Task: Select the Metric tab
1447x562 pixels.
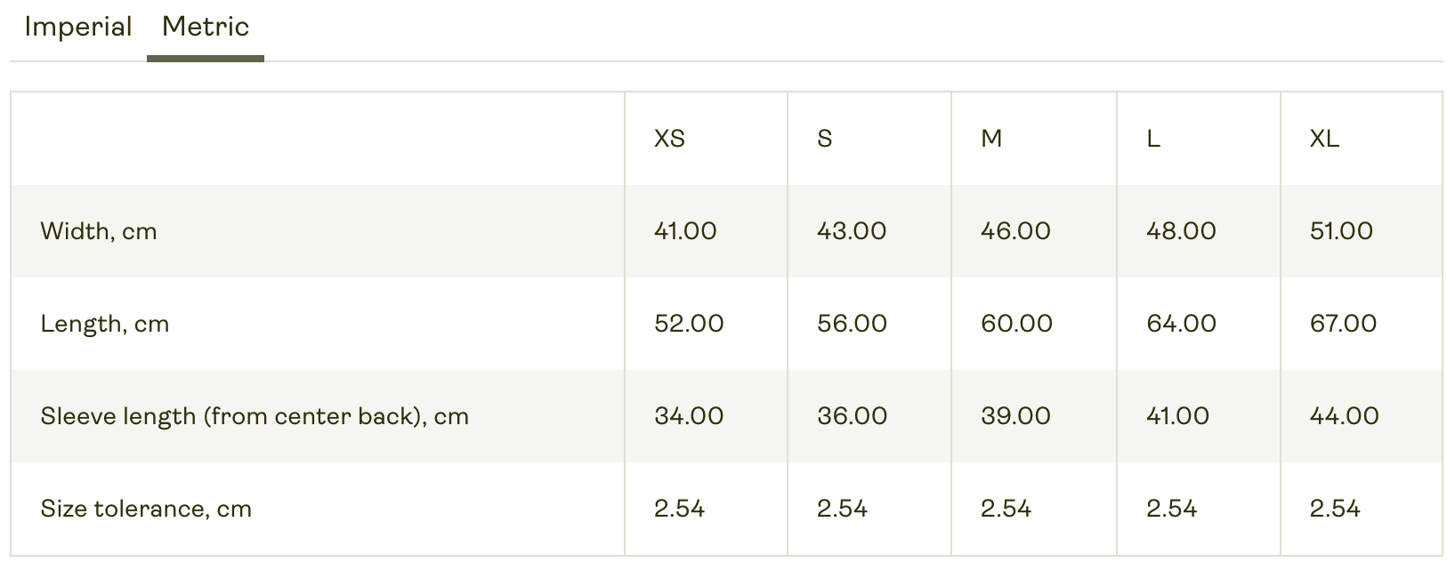Action: tap(206, 28)
